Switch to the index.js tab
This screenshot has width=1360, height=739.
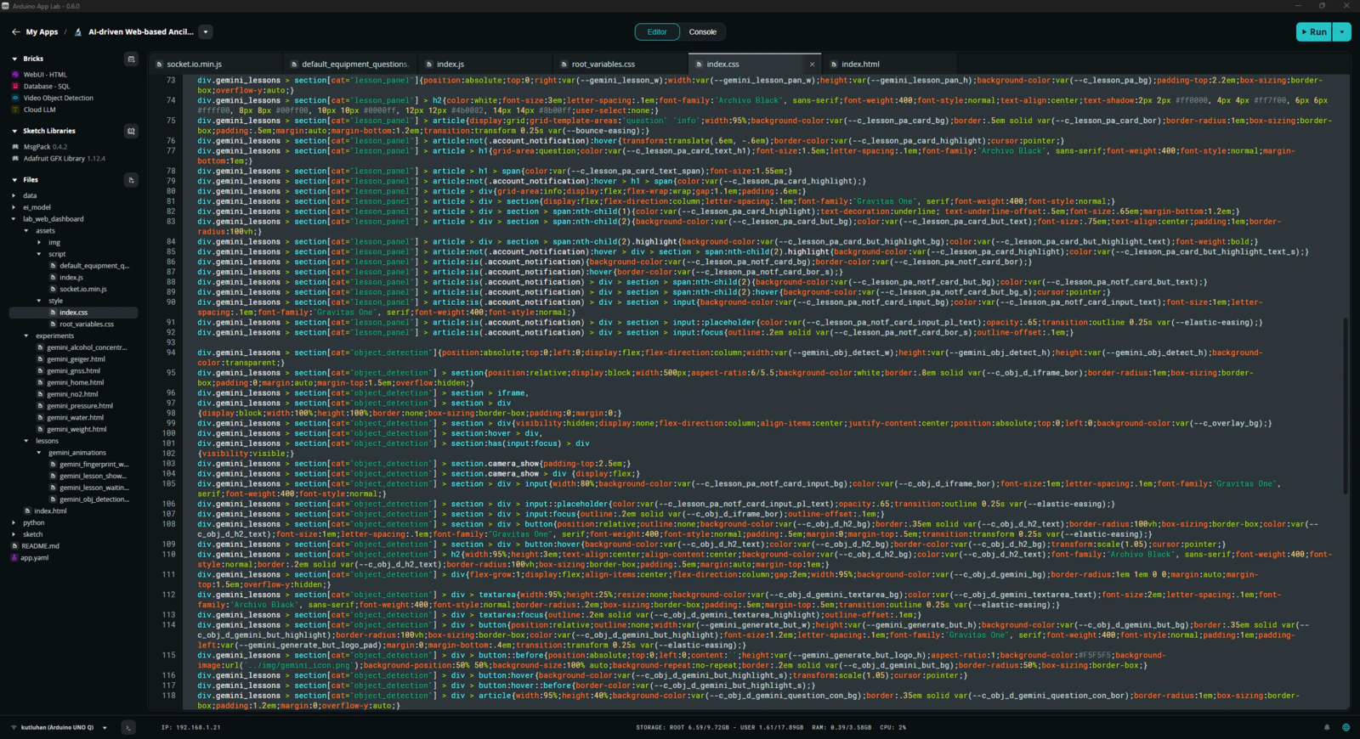(450, 65)
